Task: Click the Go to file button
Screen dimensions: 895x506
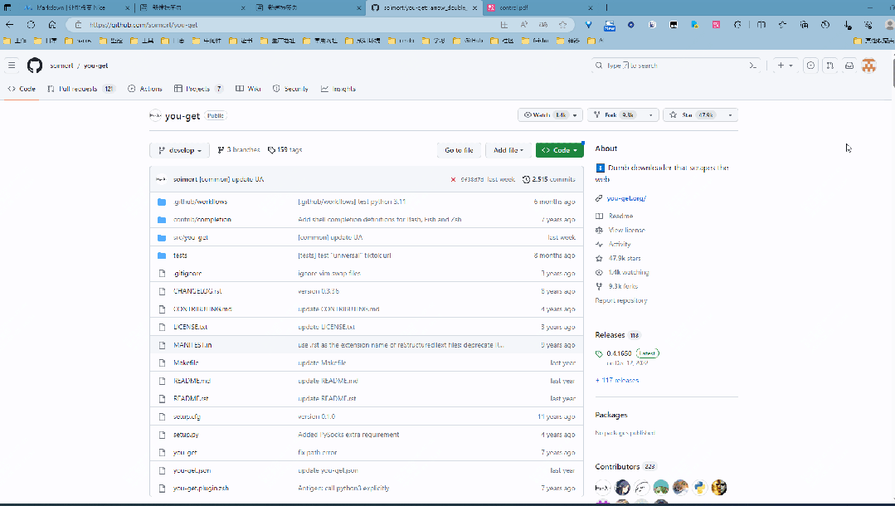Action: click(459, 150)
